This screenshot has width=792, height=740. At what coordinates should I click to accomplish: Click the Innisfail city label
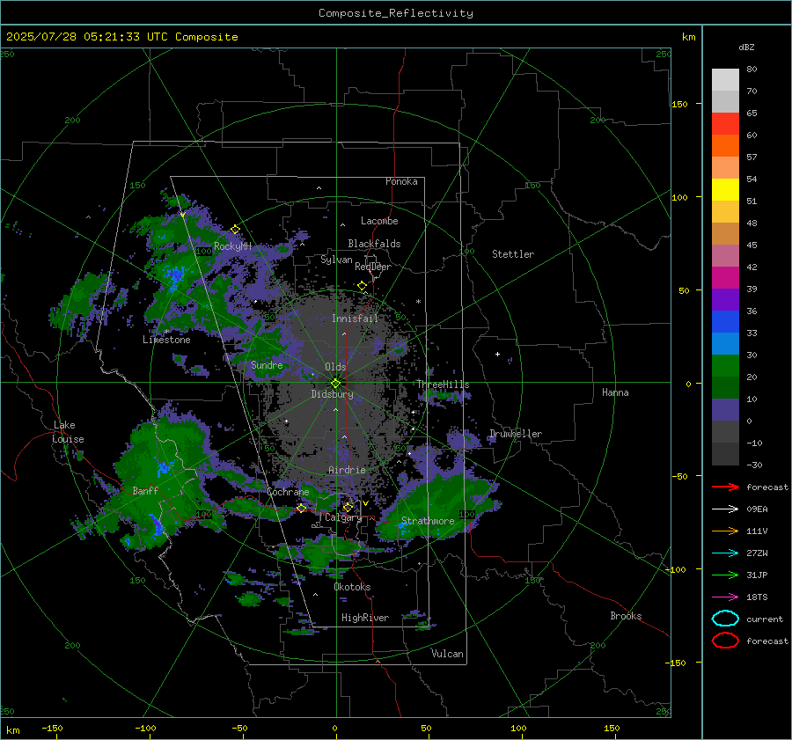(x=356, y=319)
